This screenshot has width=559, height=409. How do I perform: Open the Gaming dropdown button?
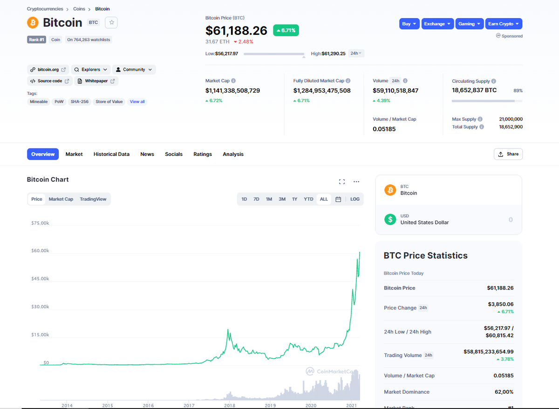pyautogui.click(x=469, y=24)
